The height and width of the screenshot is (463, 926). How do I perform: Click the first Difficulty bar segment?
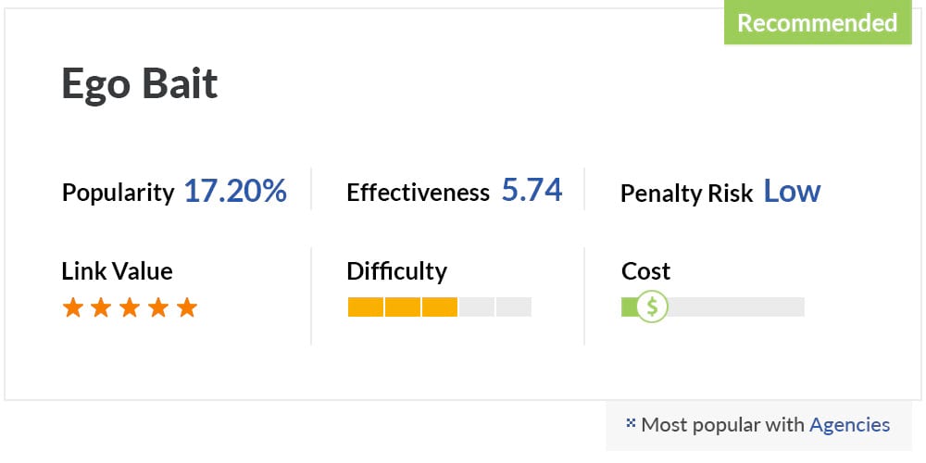pyautogui.click(x=366, y=307)
